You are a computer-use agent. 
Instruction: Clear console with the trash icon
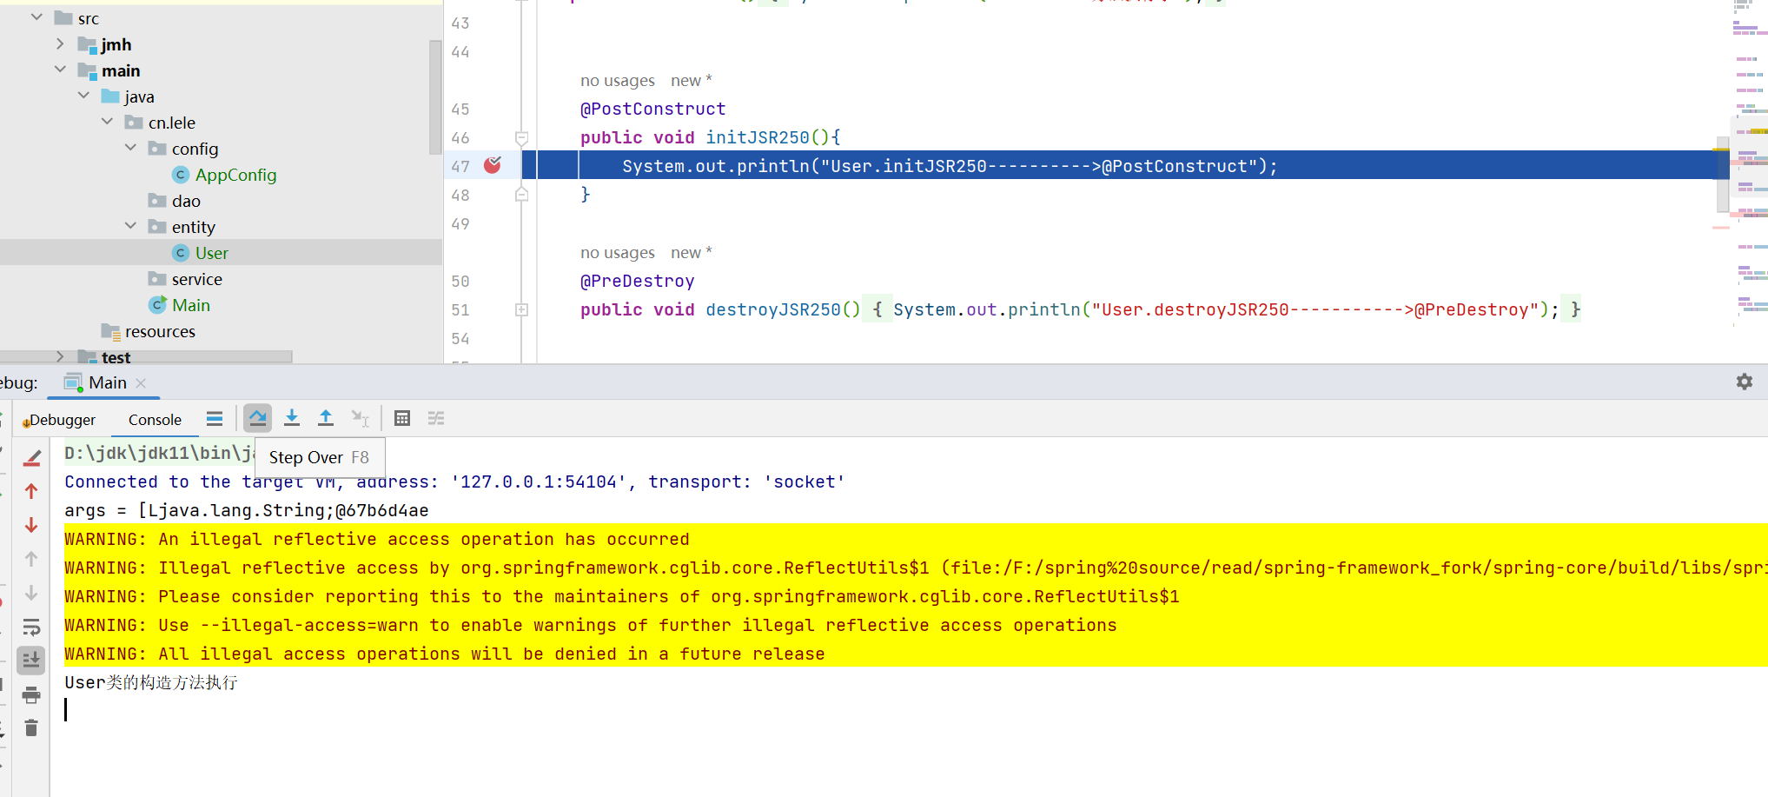(31, 728)
